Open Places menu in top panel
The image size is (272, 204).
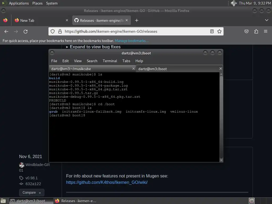(37, 3)
